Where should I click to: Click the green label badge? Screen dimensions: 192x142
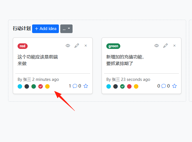113,46
